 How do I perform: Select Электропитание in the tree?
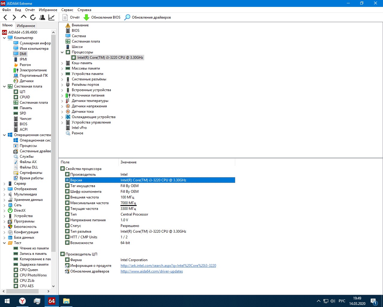(x=30, y=70)
